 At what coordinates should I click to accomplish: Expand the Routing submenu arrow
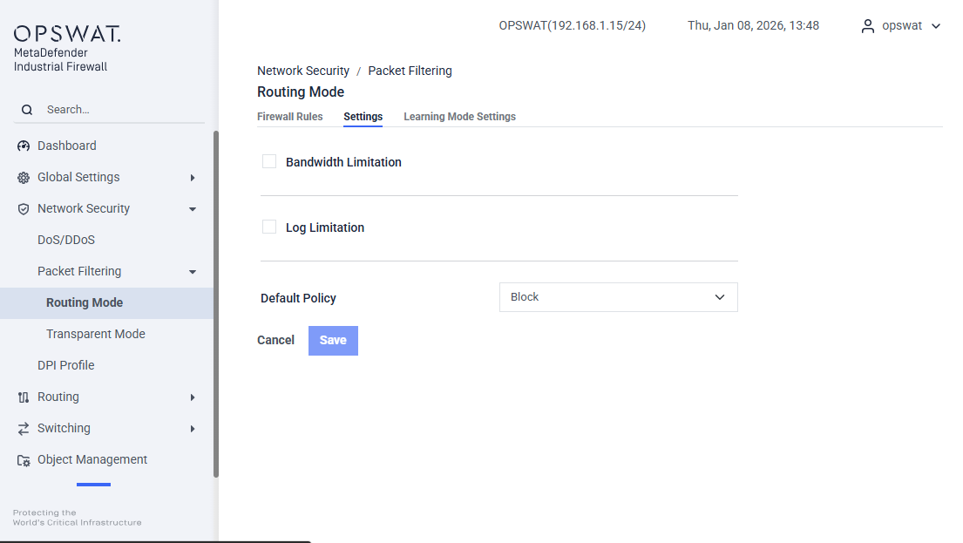point(193,397)
